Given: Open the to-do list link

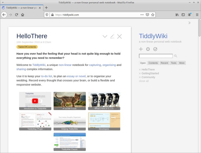Looking at the screenshot, I should coord(47,76).
